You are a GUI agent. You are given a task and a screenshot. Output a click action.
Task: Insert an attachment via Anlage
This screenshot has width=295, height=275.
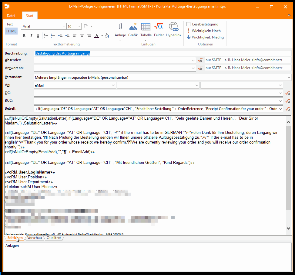tap(120, 30)
